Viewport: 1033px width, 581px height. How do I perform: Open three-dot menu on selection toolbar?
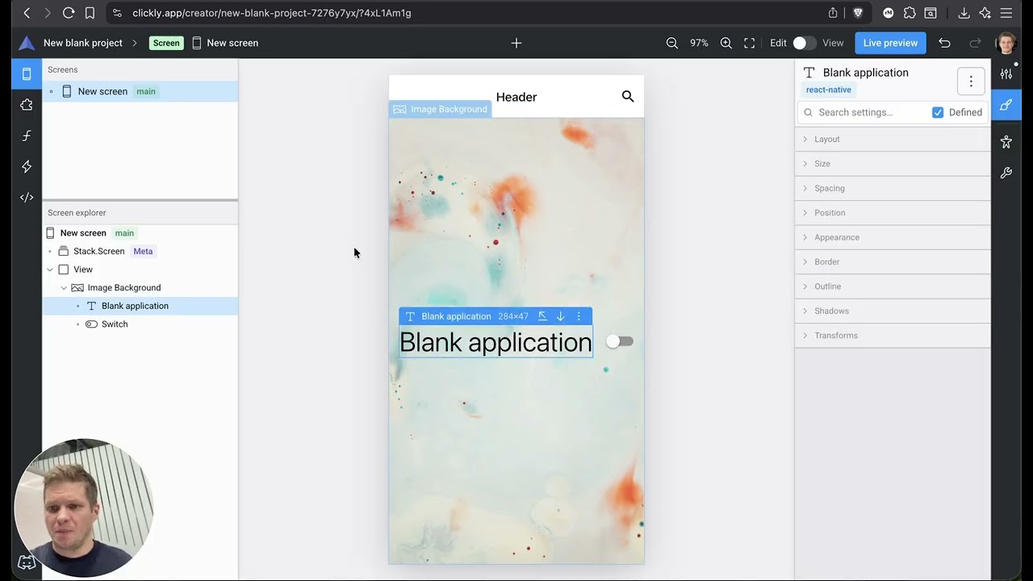(x=579, y=316)
